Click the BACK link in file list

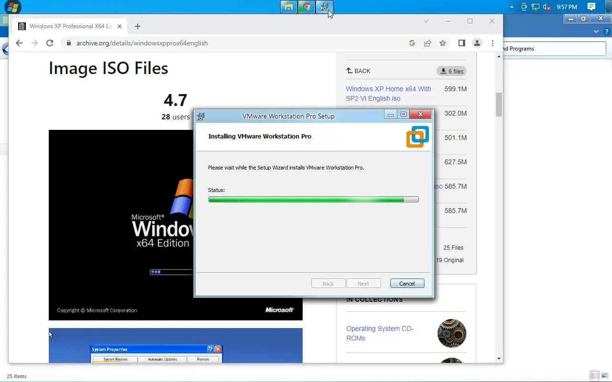[359, 71]
